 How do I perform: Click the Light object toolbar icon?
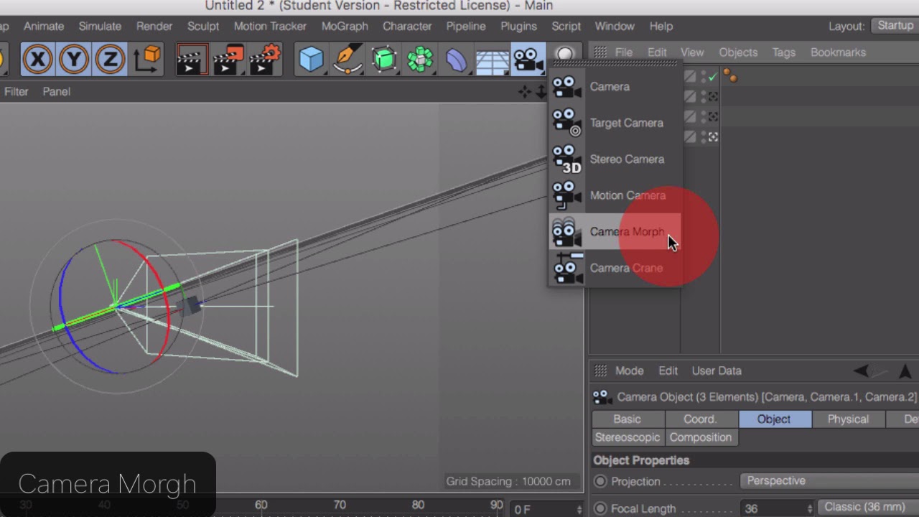(565, 54)
